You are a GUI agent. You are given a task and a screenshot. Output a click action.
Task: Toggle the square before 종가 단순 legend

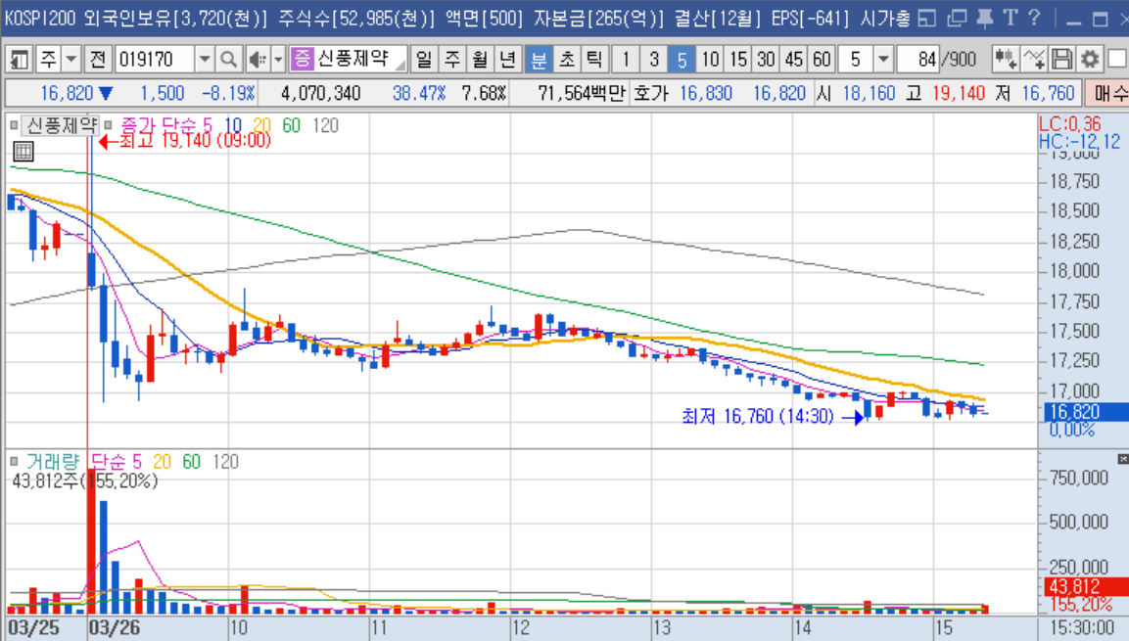point(108,126)
